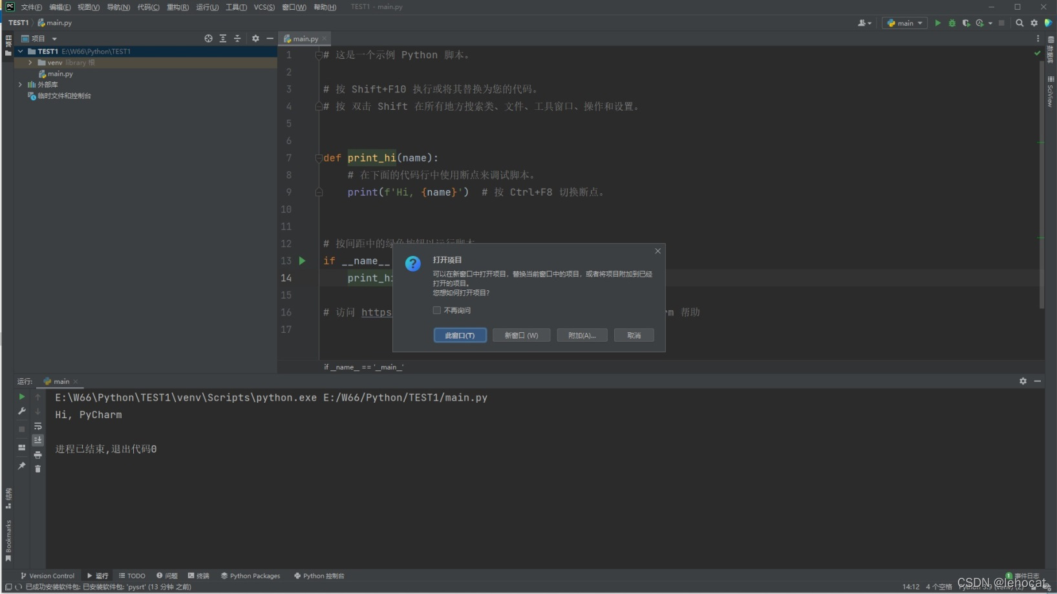Select opened file locate target icon

point(208,39)
